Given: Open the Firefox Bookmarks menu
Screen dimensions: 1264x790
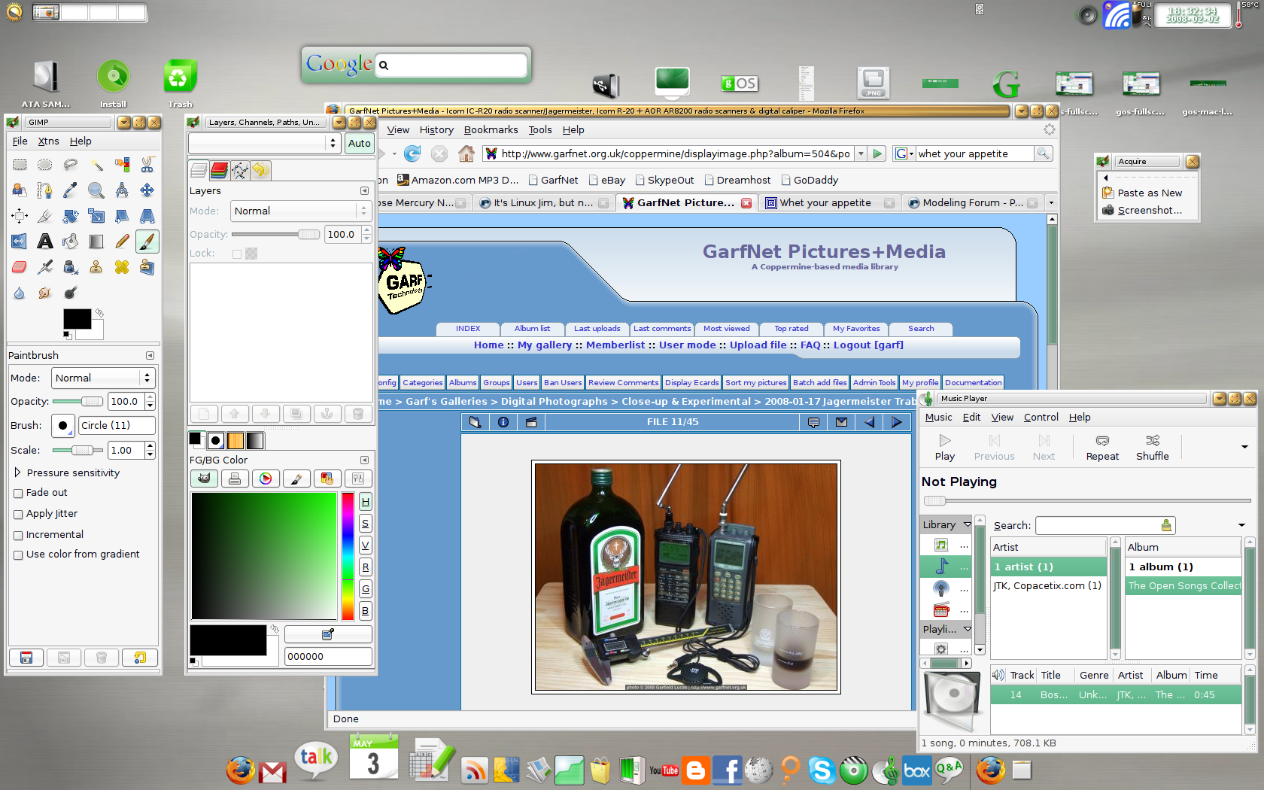Looking at the screenshot, I should coord(491,129).
